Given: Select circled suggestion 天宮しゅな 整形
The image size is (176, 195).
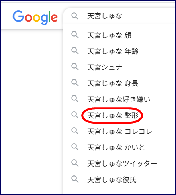Looking at the screenshot, I should pos(119,116).
